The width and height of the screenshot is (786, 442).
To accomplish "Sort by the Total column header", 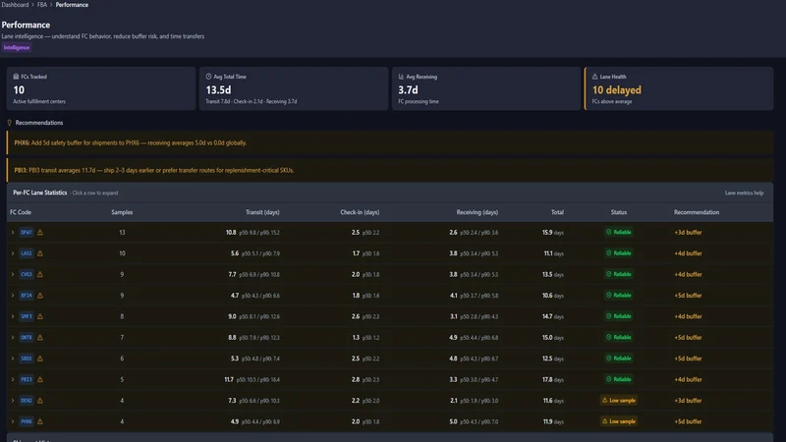I will pyautogui.click(x=557, y=212).
